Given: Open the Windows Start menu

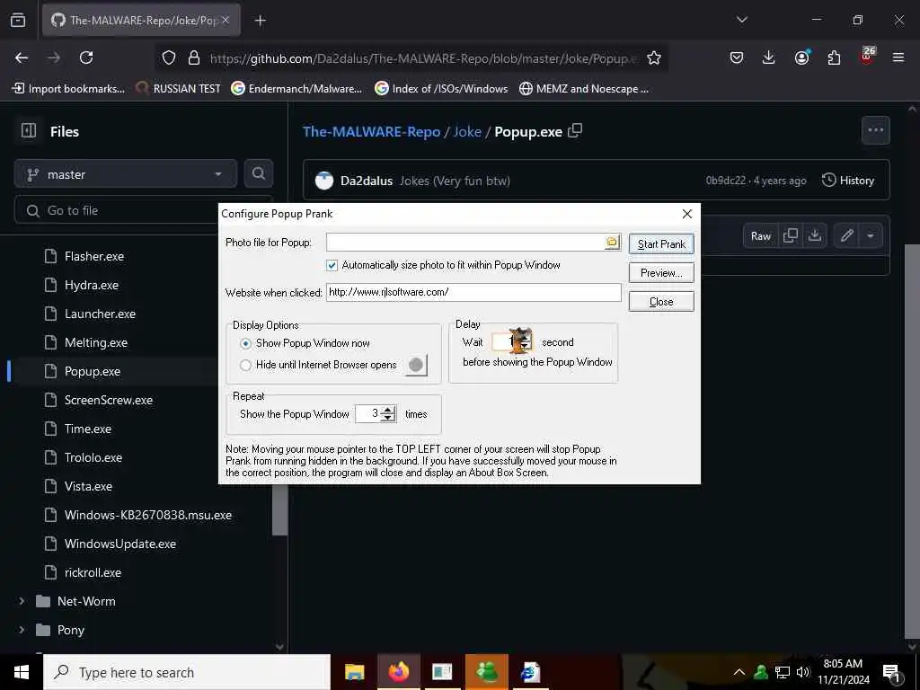Looking at the screenshot, I should pos(22,672).
